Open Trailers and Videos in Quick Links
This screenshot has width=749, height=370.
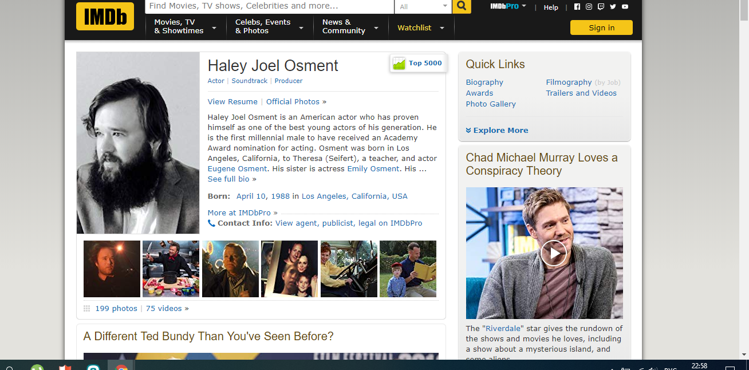[x=581, y=93]
